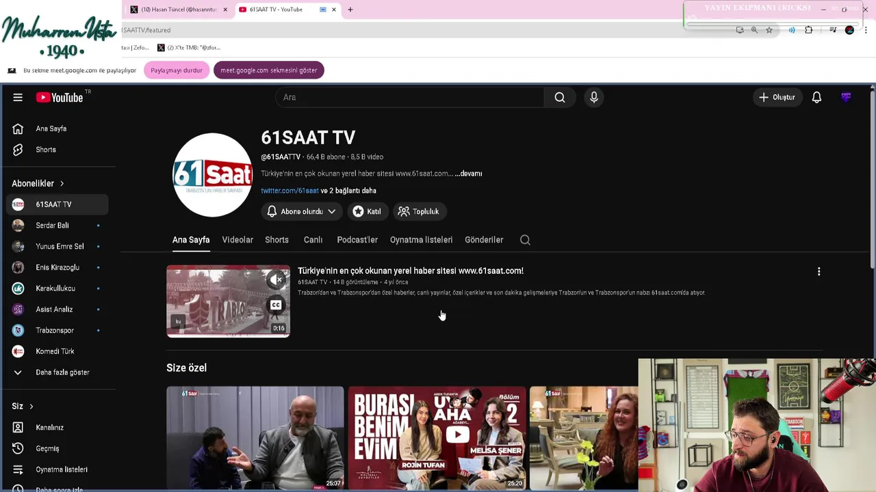Open Asist Analiz subscription
This screenshot has height=492, width=876.
coord(57,310)
